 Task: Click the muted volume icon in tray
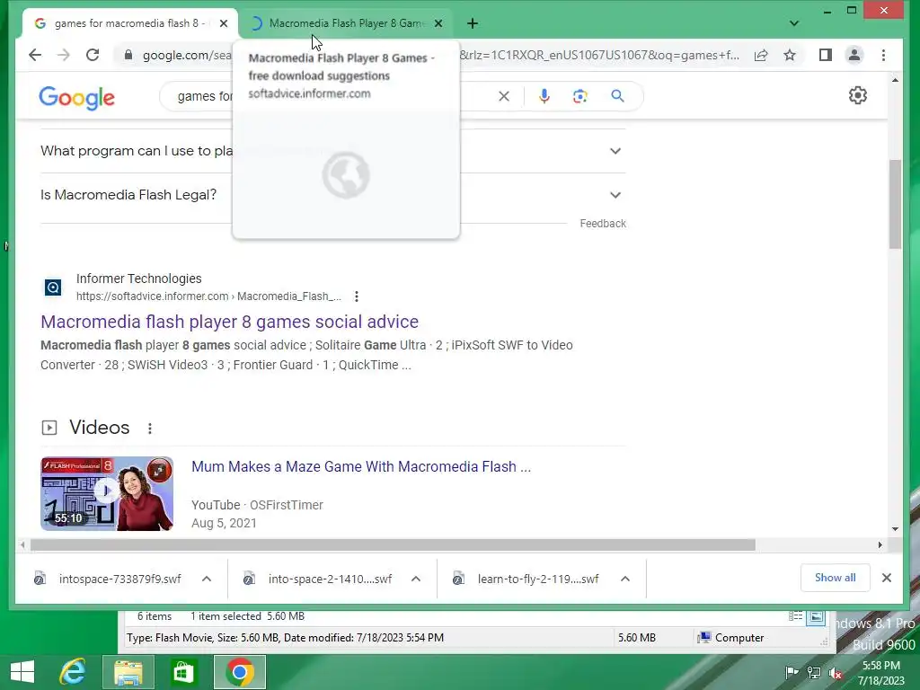[836, 672]
